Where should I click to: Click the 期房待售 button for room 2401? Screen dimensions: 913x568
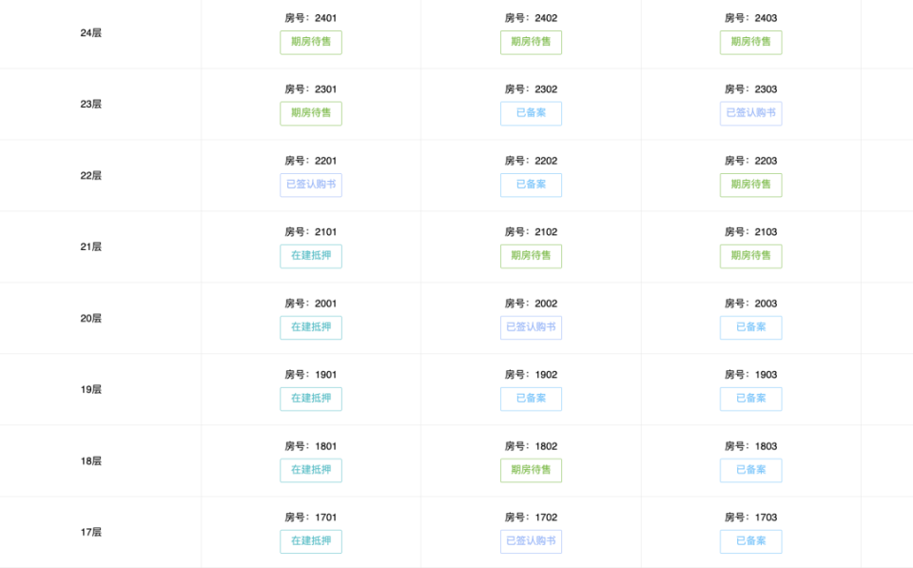click(311, 43)
